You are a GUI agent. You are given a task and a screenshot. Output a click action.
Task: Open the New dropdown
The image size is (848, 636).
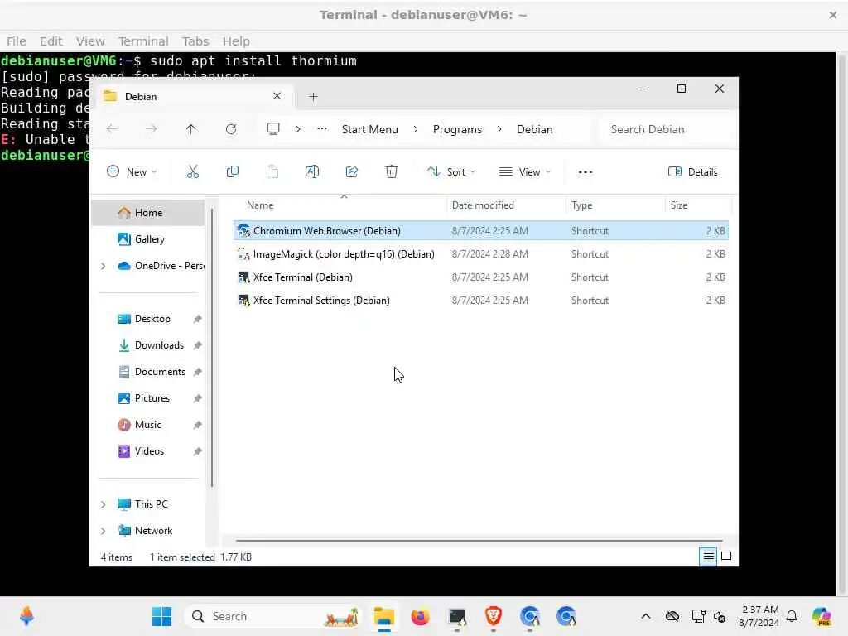(x=132, y=172)
